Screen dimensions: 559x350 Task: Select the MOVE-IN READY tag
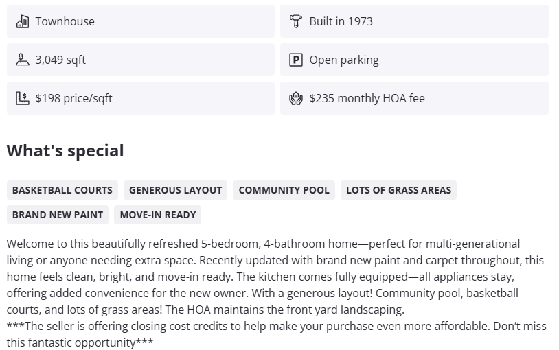point(158,215)
